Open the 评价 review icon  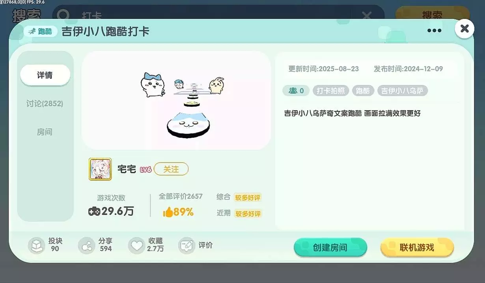187,245
